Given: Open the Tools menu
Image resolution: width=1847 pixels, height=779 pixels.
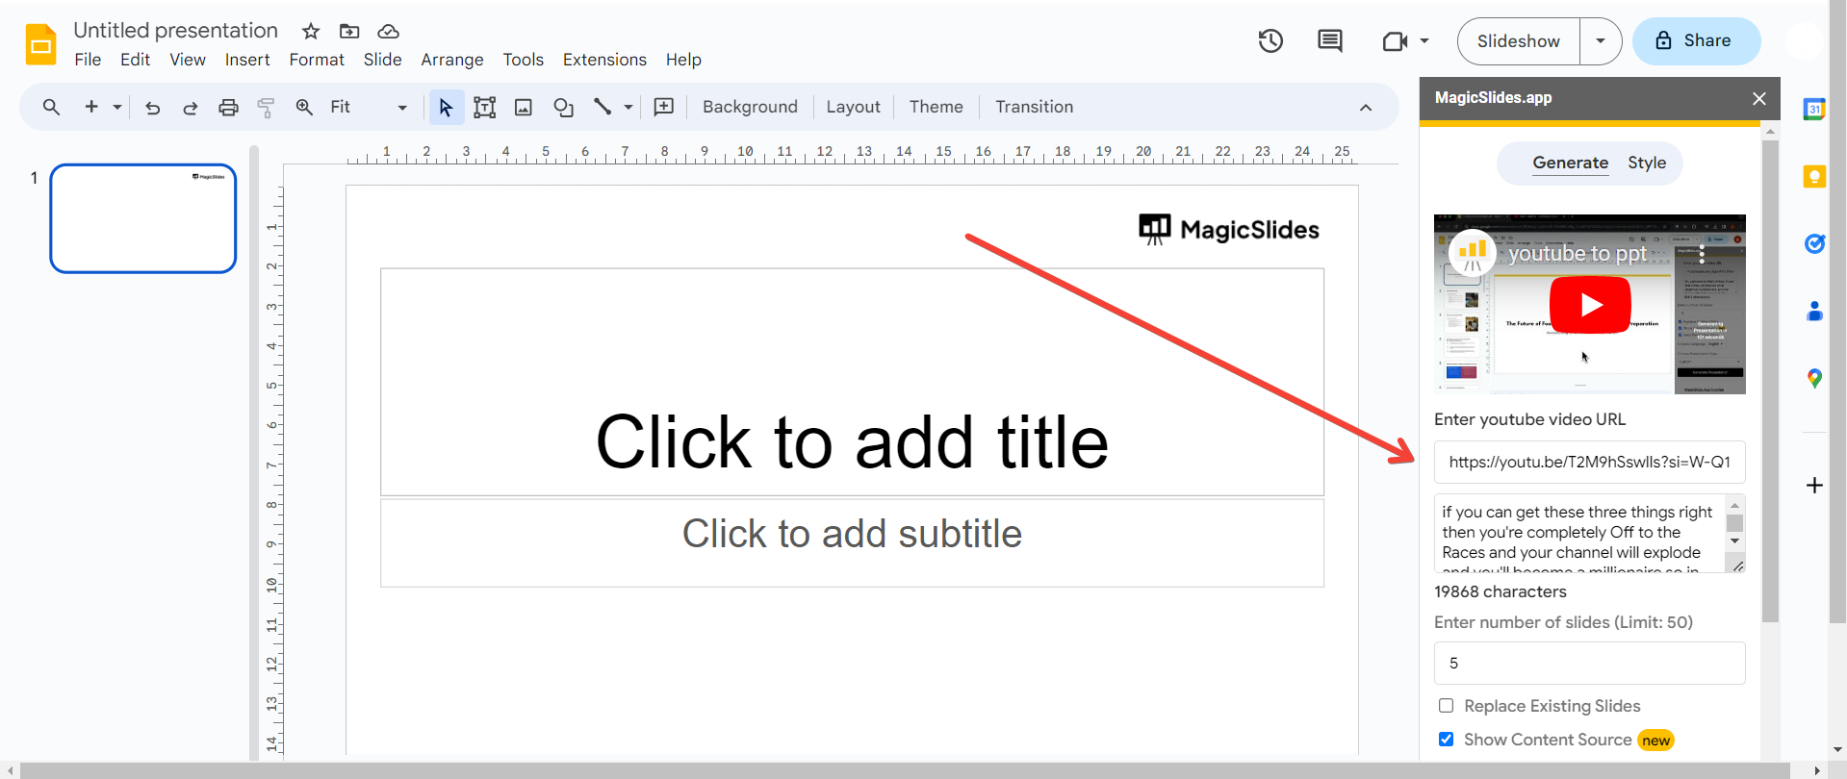Looking at the screenshot, I should [x=523, y=60].
